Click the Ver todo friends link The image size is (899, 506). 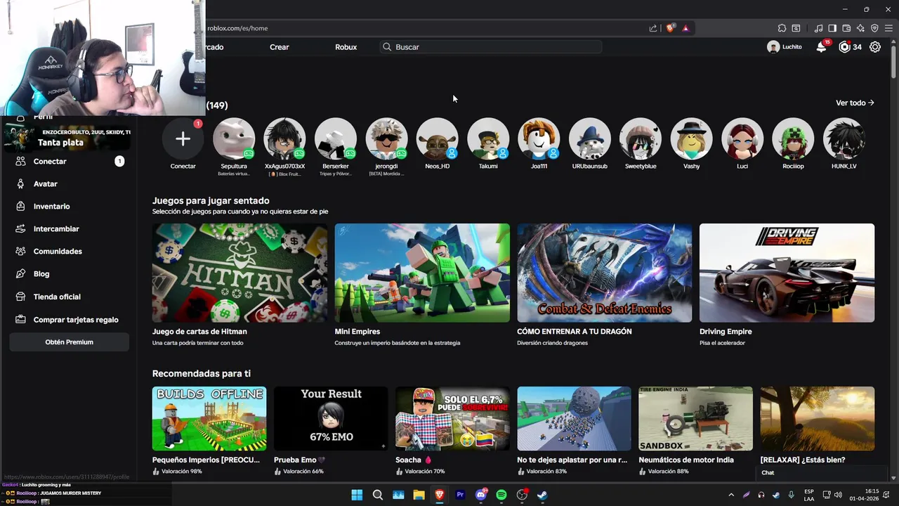(x=855, y=103)
